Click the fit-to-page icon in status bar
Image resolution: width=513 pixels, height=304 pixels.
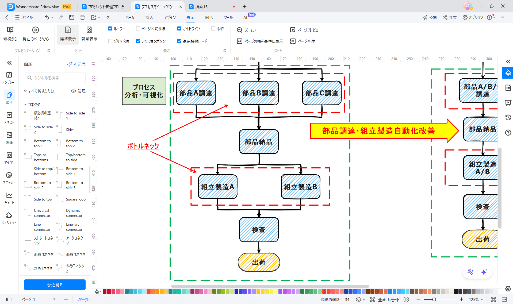pyautogui.click(x=493, y=299)
